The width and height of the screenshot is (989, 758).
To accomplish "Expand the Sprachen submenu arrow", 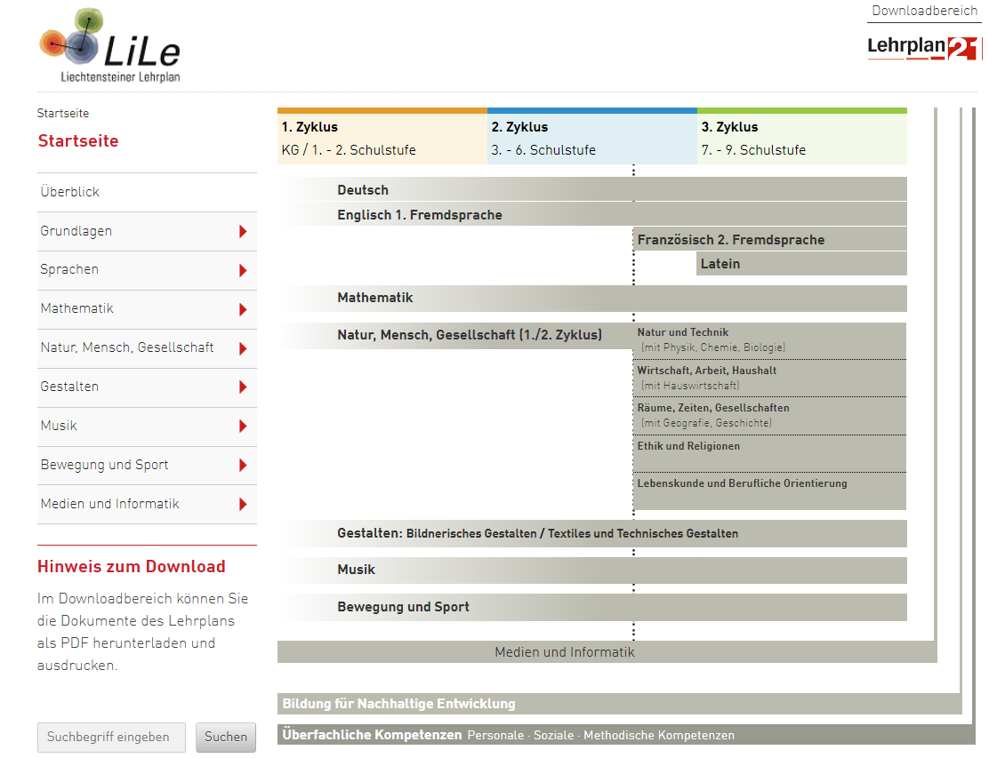I will (x=243, y=271).
